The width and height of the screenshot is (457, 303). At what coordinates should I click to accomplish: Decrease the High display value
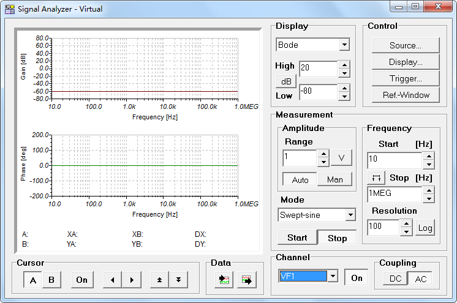(x=344, y=73)
